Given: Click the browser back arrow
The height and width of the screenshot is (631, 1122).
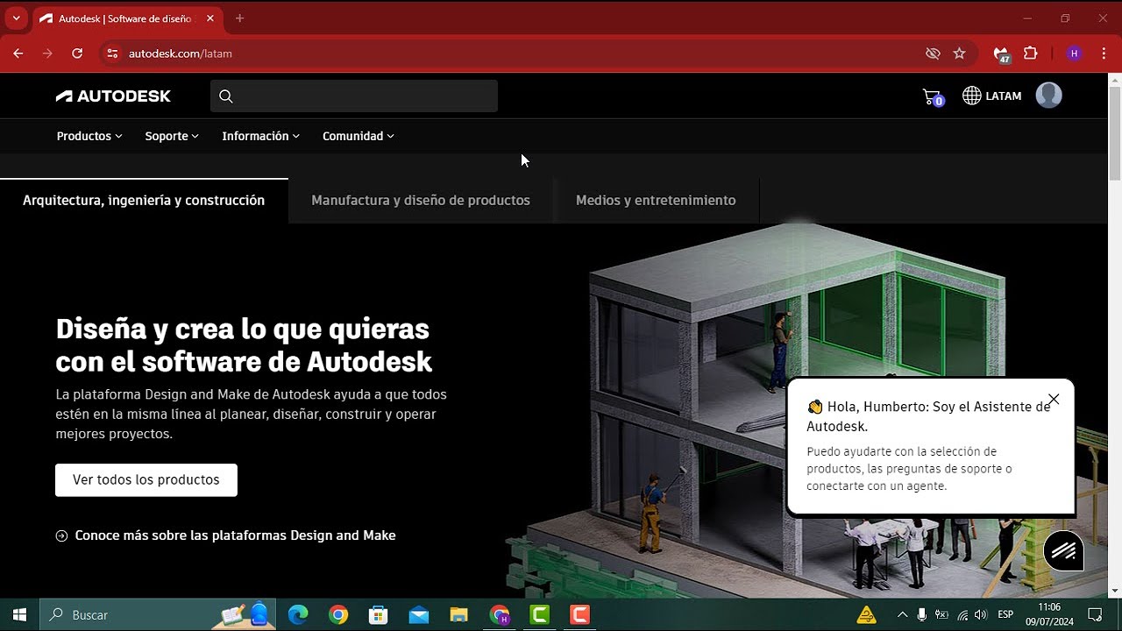Looking at the screenshot, I should point(18,53).
